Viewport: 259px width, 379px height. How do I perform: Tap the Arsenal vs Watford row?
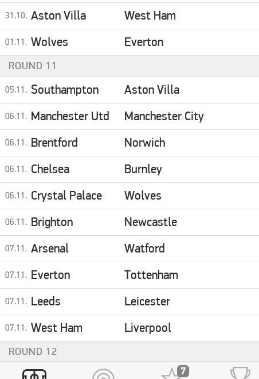[x=129, y=248]
